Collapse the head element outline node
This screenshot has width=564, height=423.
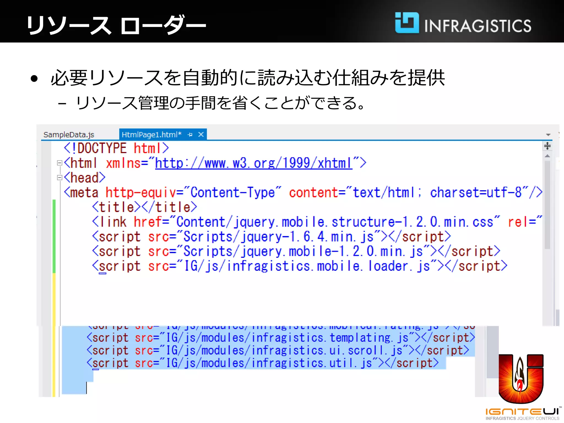59,178
